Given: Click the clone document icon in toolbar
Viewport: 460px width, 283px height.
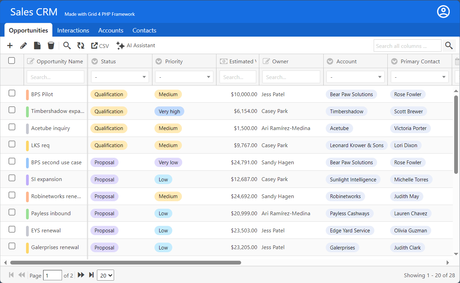Looking at the screenshot, I should (37, 46).
